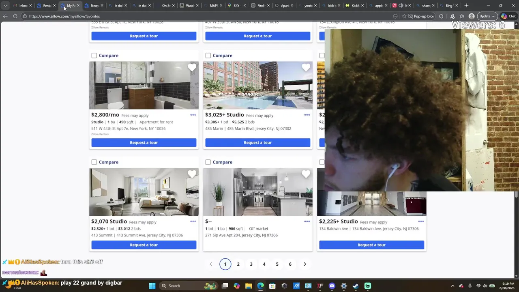519x292 pixels.
Task: Check Compare box above 511 W 44th St listing
Action: click(94, 56)
